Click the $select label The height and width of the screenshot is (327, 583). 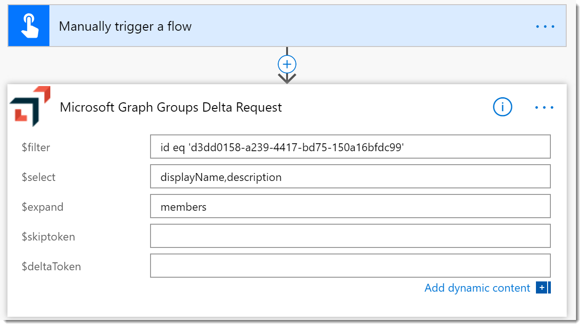point(39,177)
